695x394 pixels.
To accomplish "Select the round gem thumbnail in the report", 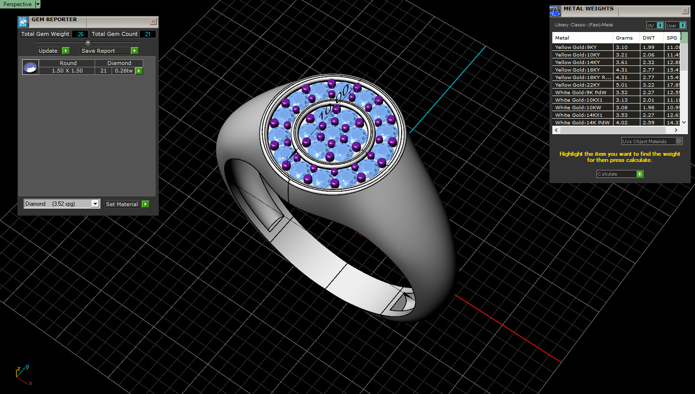I will [31, 67].
